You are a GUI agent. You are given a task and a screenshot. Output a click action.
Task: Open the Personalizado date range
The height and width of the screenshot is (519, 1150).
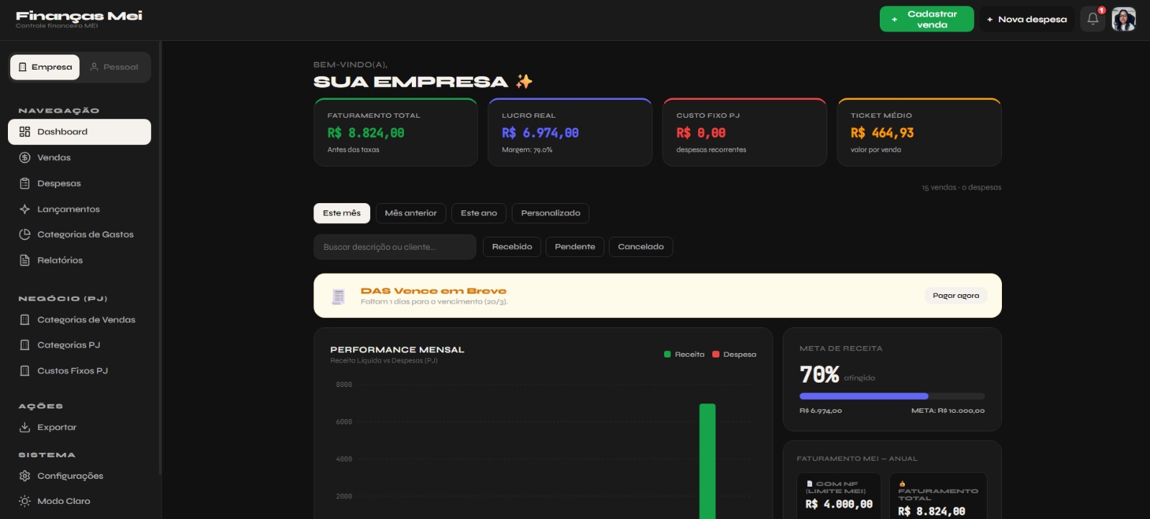[551, 213]
